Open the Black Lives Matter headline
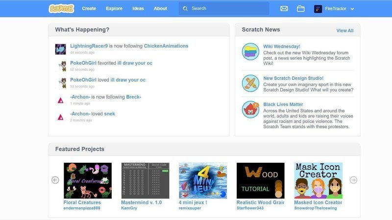The width and height of the screenshot is (392, 220). click(283, 104)
